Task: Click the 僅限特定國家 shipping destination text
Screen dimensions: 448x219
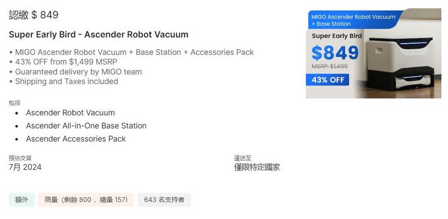Action: point(257,167)
